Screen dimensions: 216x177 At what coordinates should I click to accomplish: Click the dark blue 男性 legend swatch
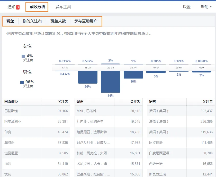click(22, 82)
